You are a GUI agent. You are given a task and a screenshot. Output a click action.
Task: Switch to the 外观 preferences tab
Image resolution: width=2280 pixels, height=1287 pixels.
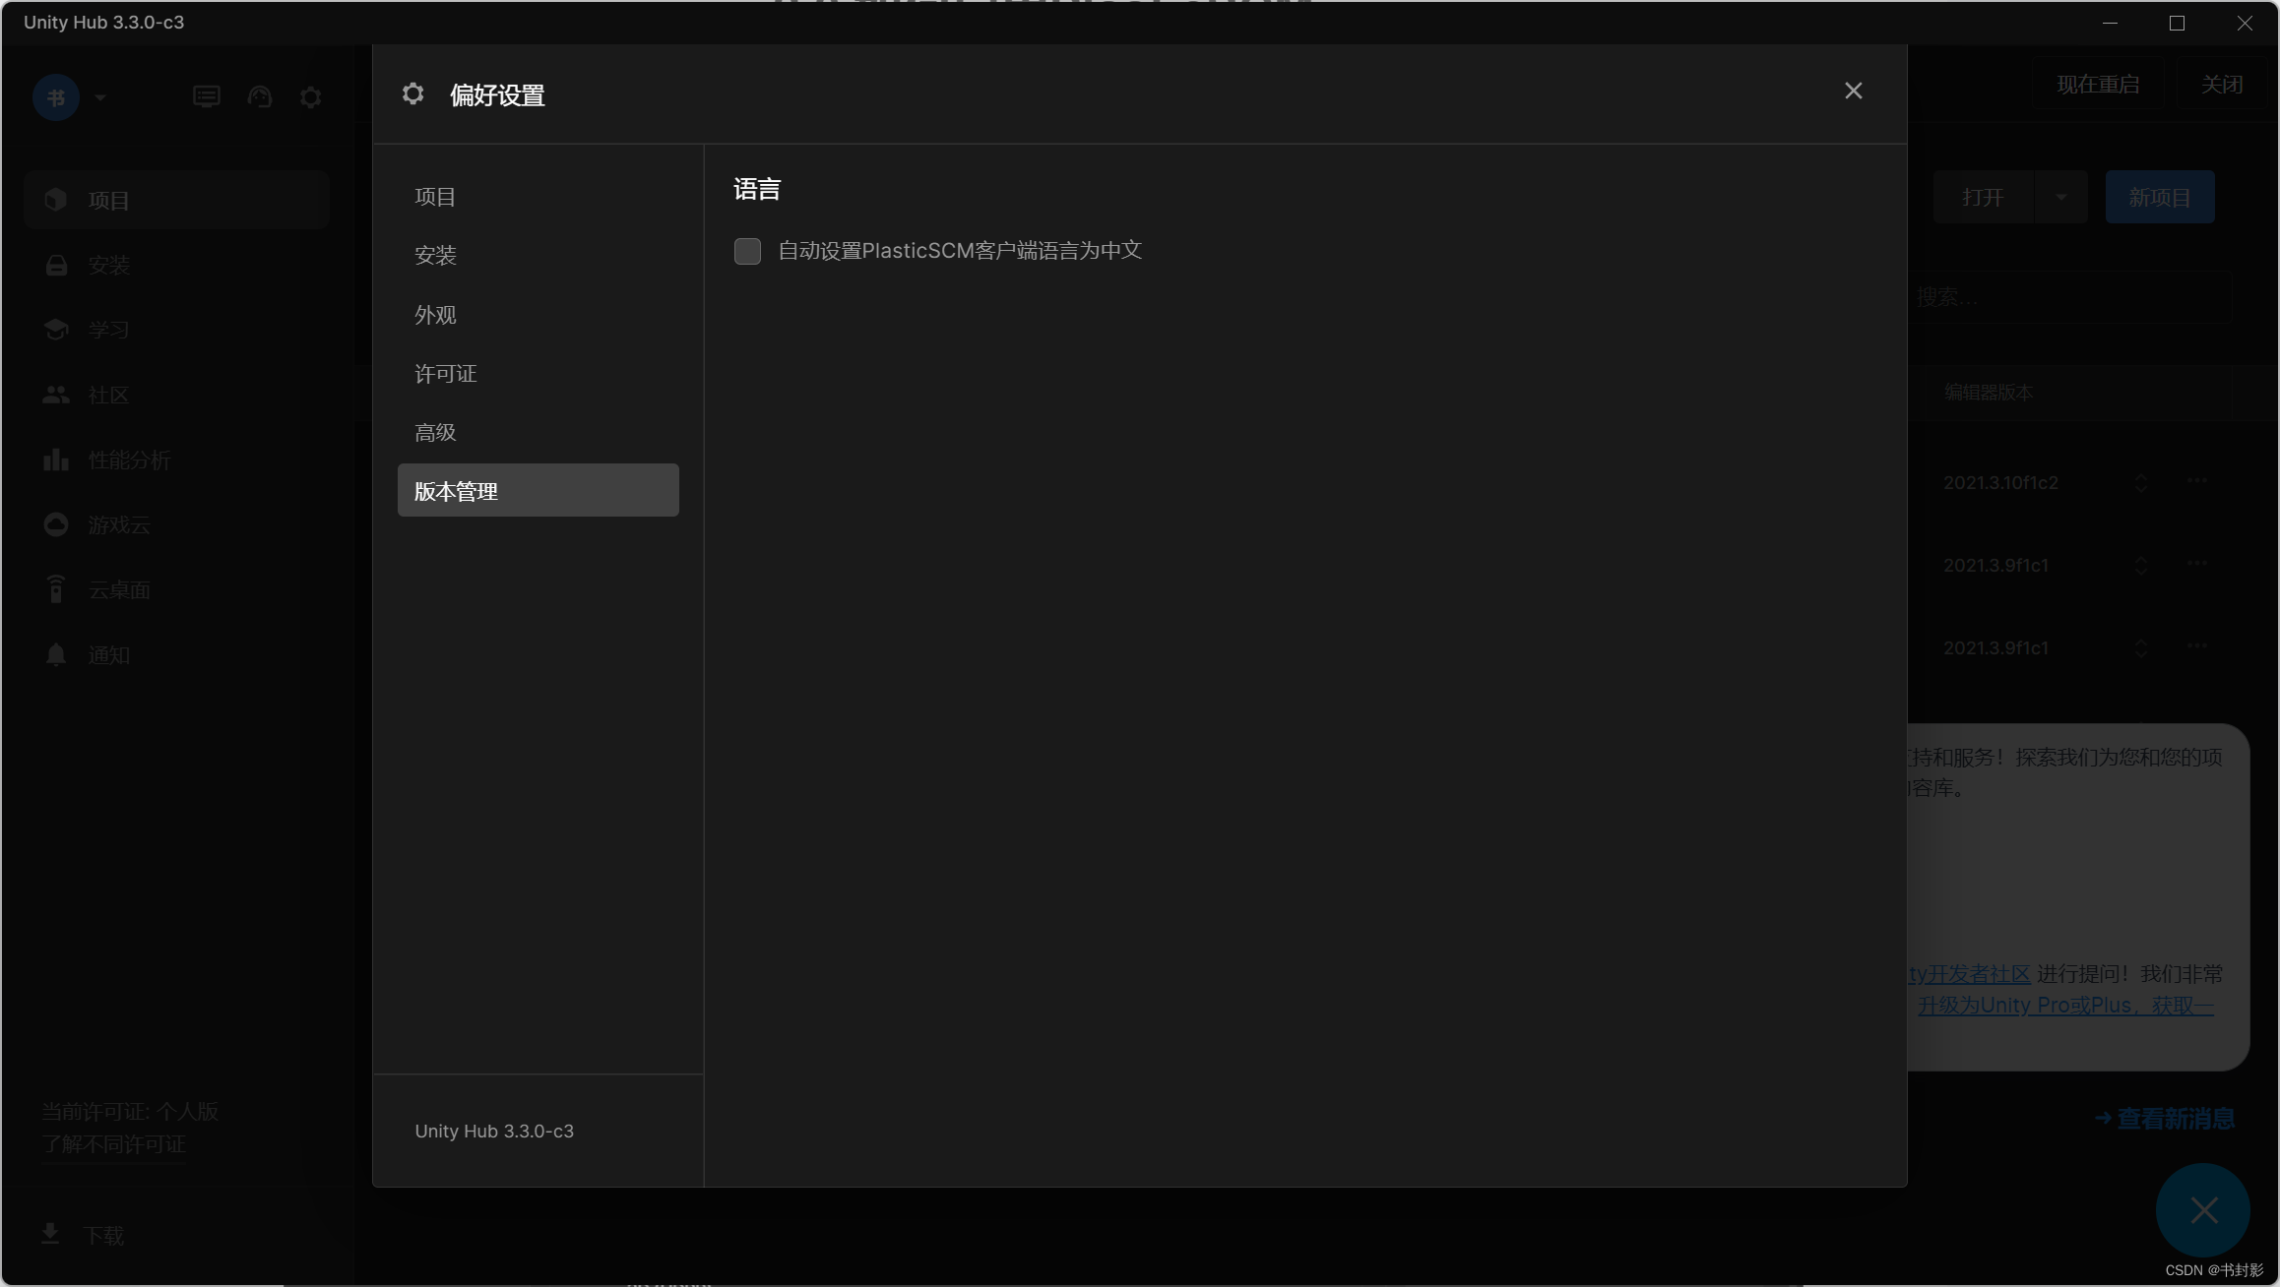coord(435,315)
